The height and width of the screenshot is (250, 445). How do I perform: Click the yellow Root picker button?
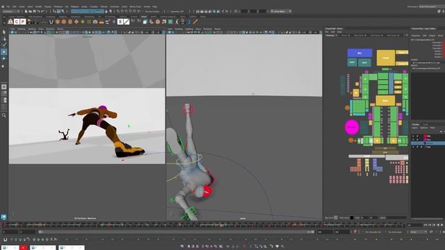point(385,101)
